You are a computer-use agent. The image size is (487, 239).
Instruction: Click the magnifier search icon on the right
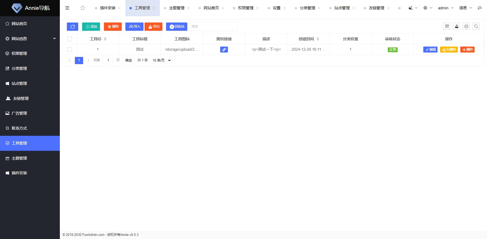476,26
